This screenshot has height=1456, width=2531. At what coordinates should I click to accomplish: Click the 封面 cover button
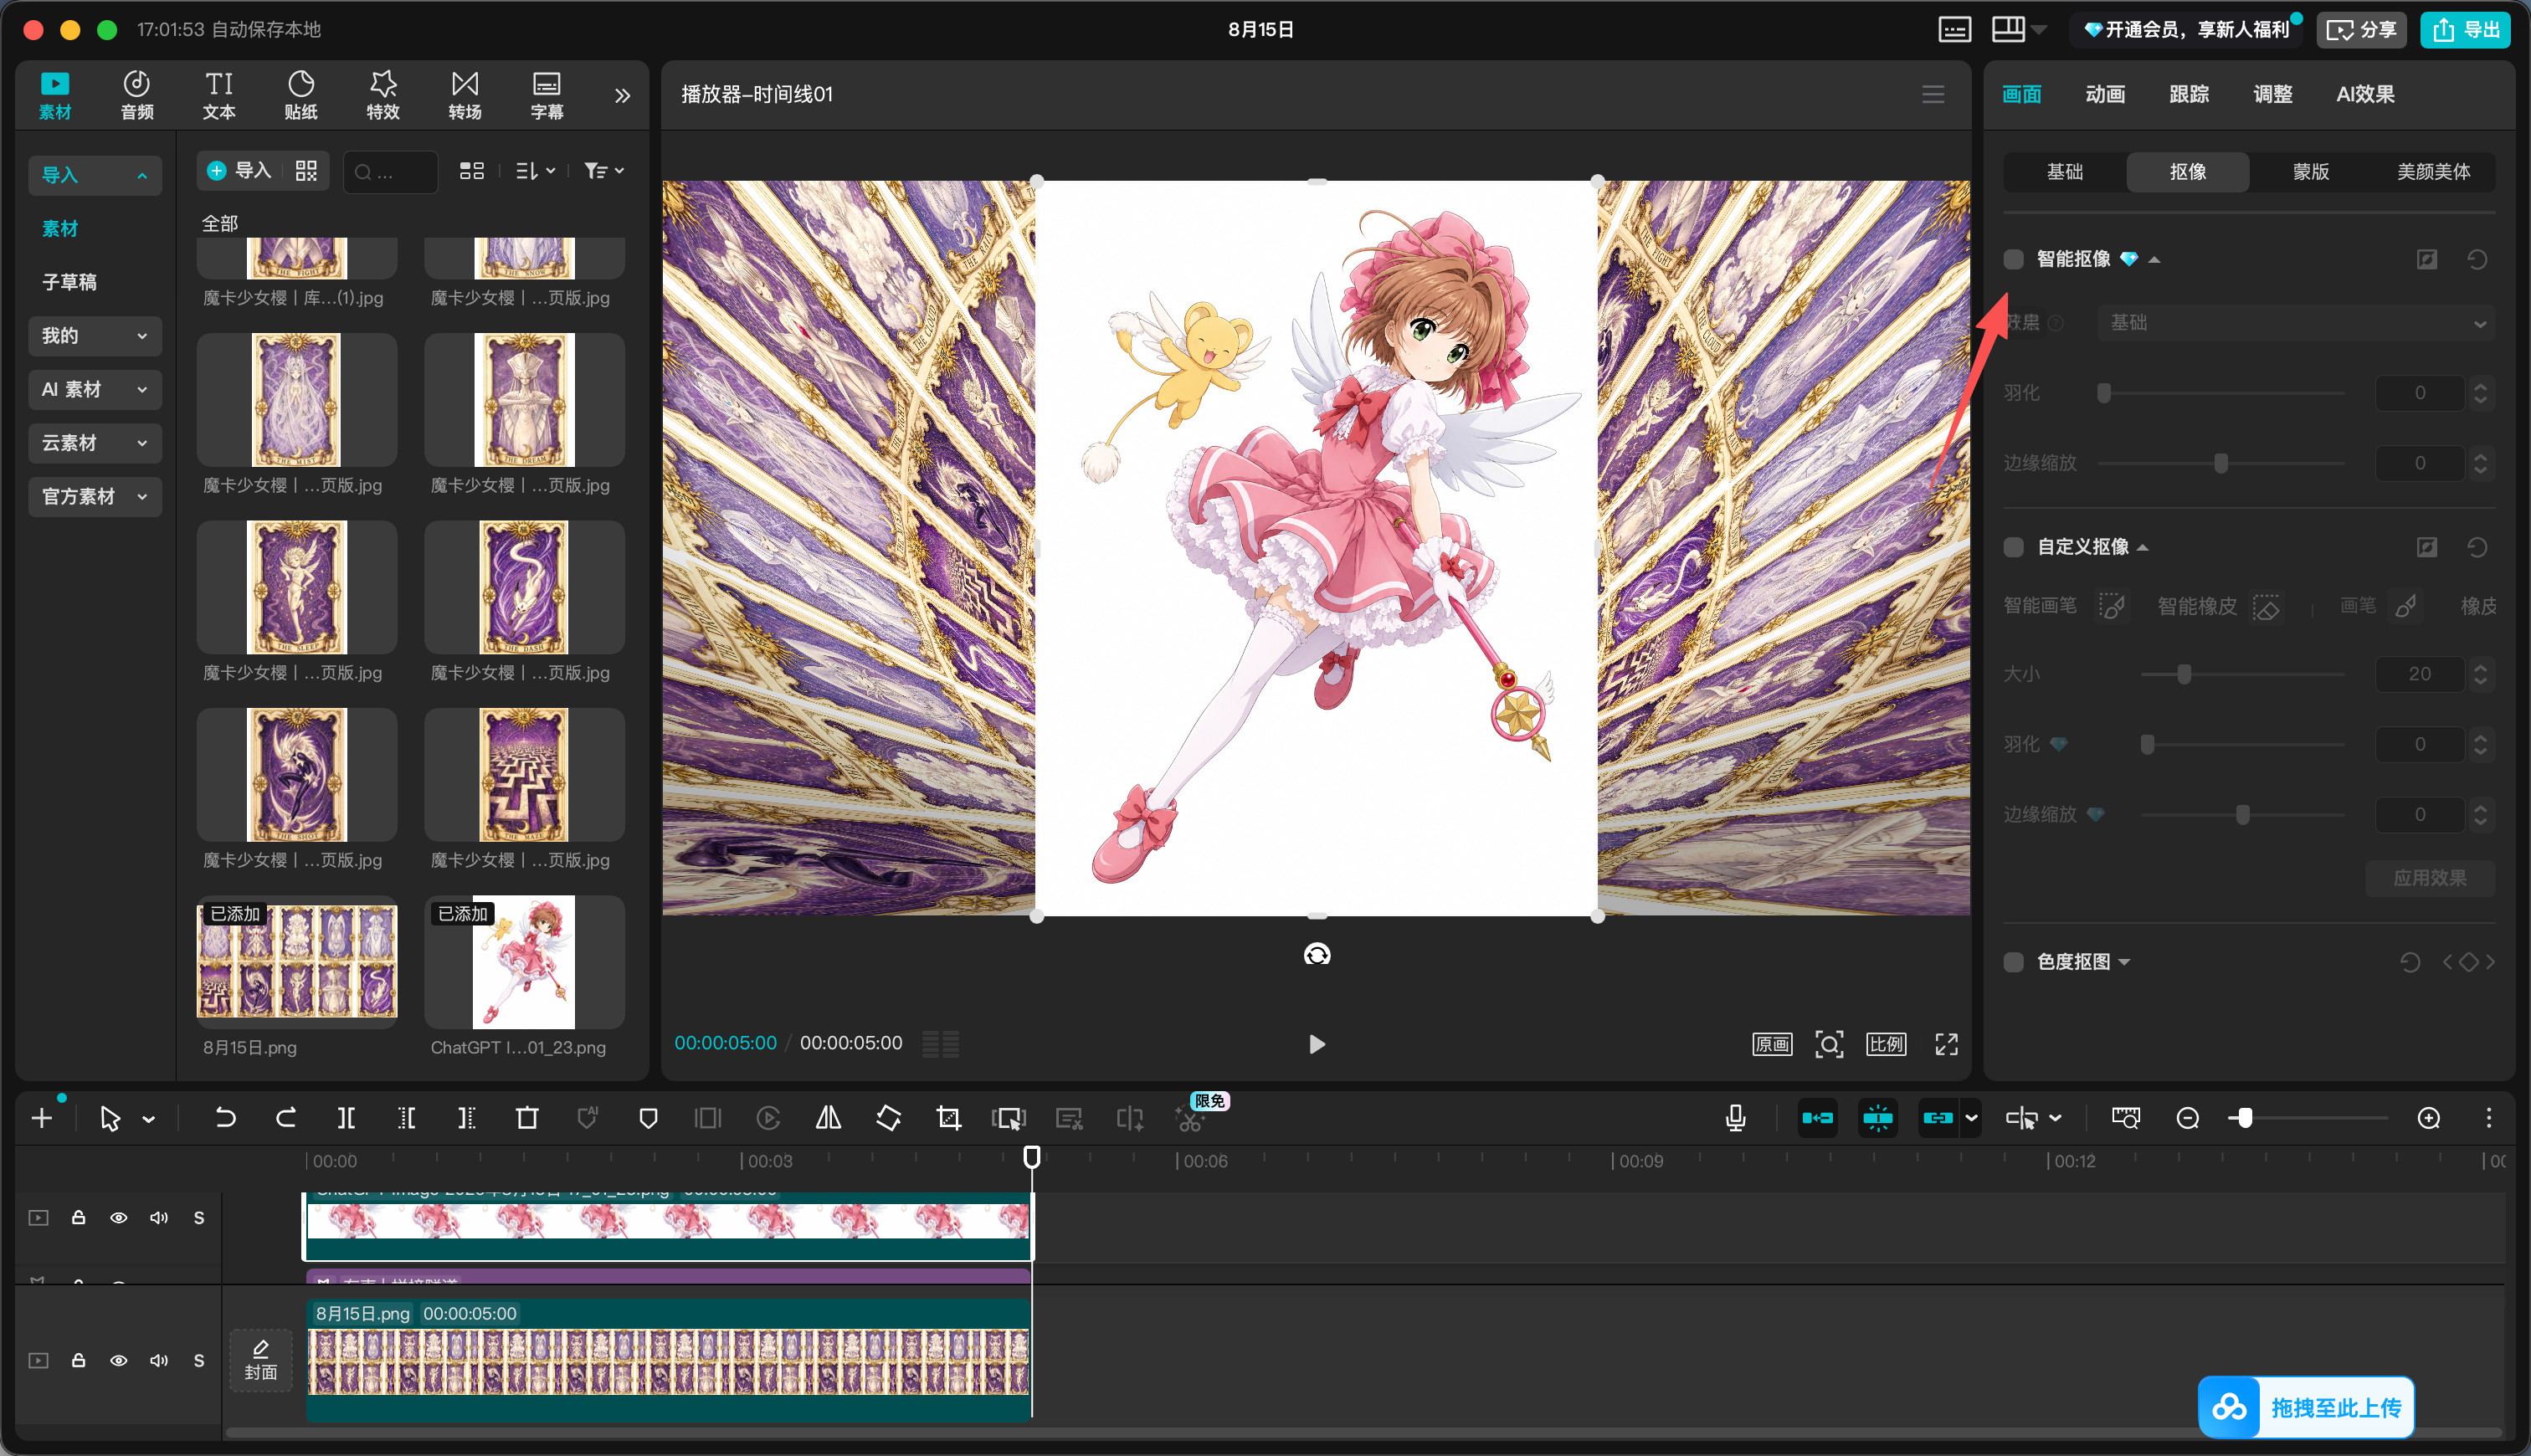click(261, 1360)
